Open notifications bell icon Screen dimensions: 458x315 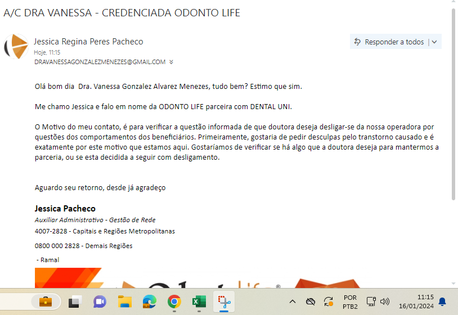442,302
